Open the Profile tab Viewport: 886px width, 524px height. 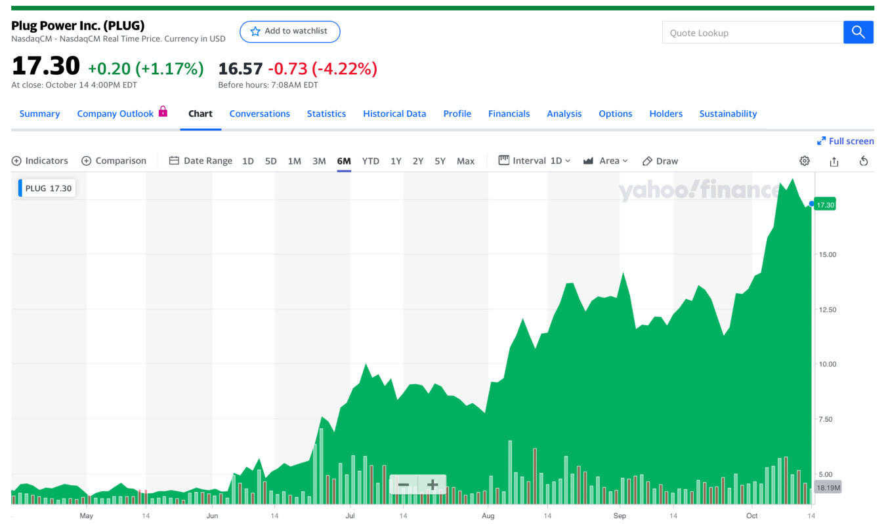(457, 113)
